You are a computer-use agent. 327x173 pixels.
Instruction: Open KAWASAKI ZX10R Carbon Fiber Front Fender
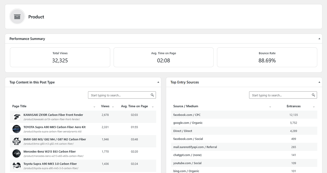coord(53,115)
